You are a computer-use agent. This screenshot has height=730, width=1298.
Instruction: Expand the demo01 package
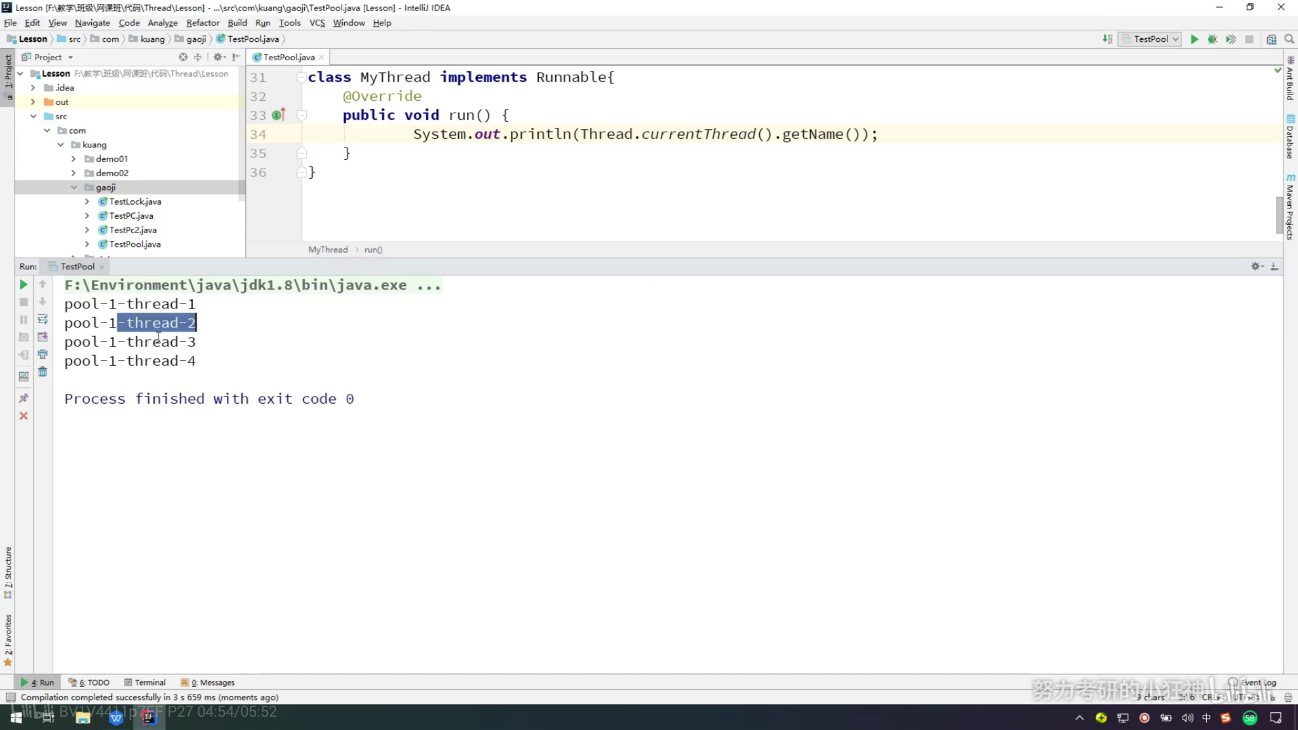pyautogui.click(x=74, y=159)
